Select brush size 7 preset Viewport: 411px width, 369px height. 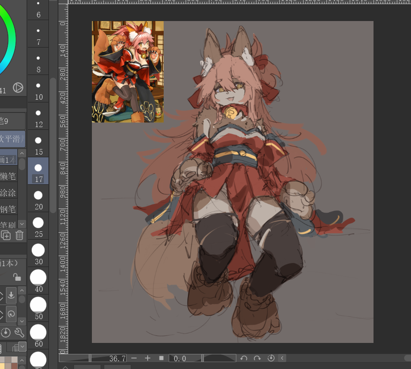point(38,34)
